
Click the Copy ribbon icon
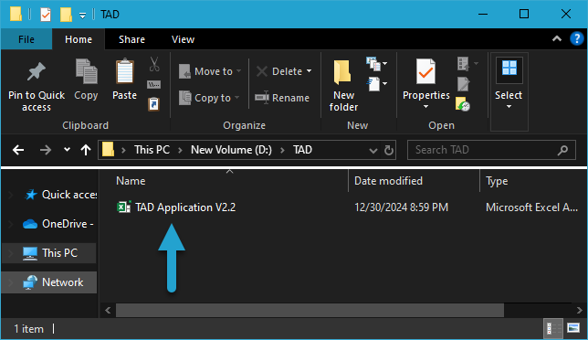pyautogui.click(x=86, y=71)
